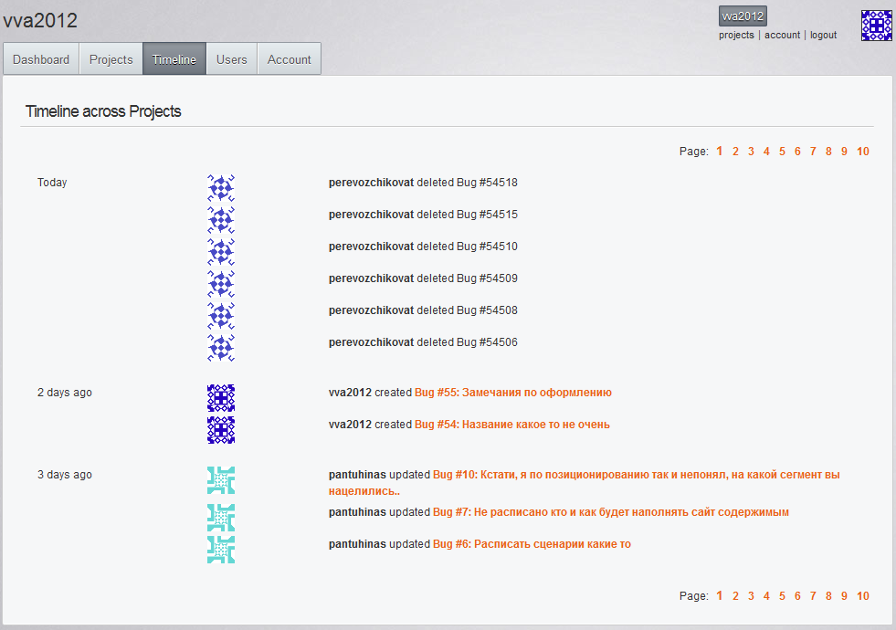
Task: Click the projects link in top-right header
Action: (x=736, y=36)
